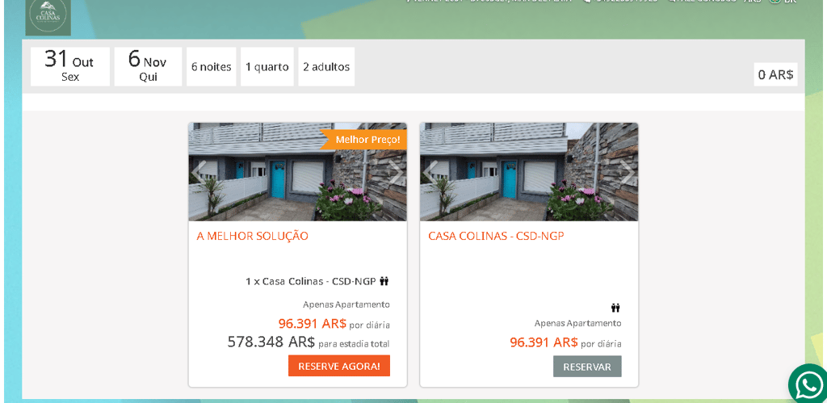Image resolution: width=827 pixels, height=403 pixels.
Task: Click the RESERVE AGORA! button
Action: tap(339, 366)
